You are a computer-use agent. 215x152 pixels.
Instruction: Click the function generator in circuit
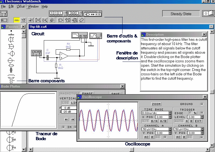pyautogui.click(x=36, y=53)
